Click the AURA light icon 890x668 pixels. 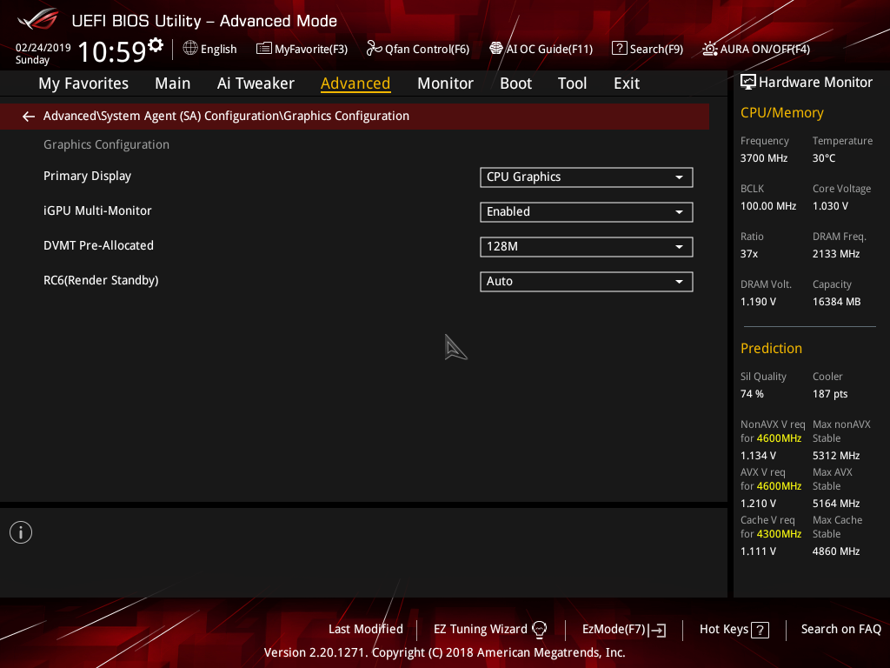click(x=709, y=49)
